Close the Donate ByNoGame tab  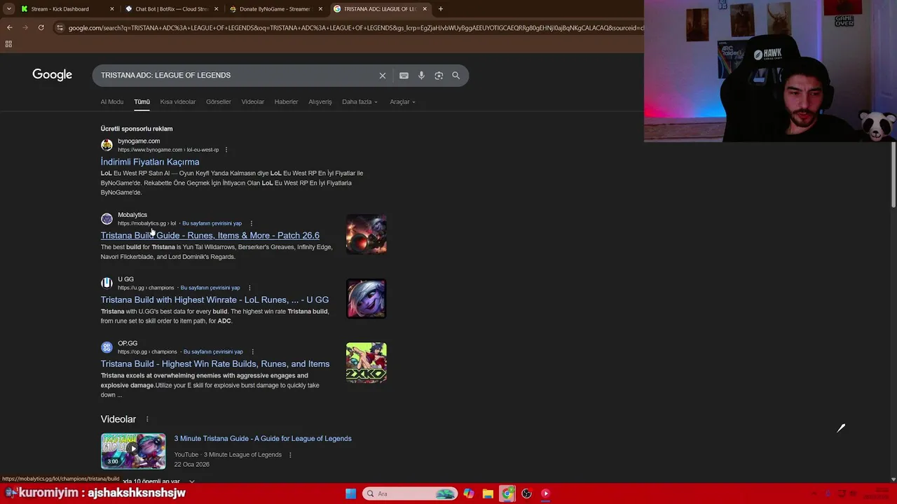[321, 9]
